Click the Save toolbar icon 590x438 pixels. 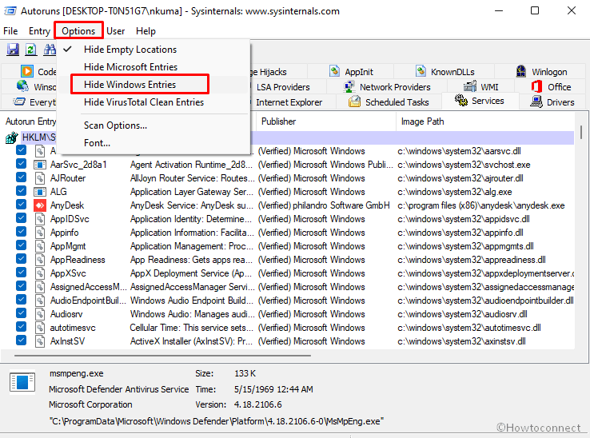pyautogui.click(x=13, y=50)
